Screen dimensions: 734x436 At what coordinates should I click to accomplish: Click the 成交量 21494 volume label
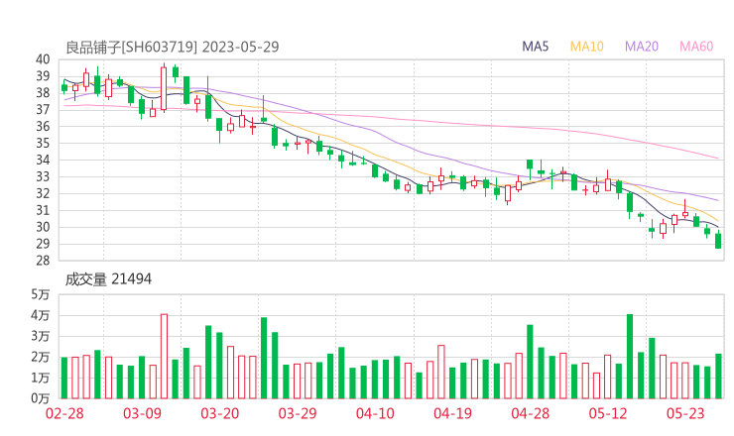(108, 278)
